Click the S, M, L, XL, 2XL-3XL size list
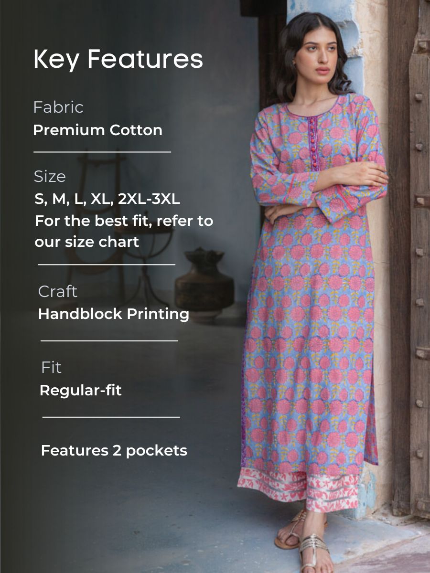Image resolution: width=430 pixels, height=573 pixels. pos(107,199)
